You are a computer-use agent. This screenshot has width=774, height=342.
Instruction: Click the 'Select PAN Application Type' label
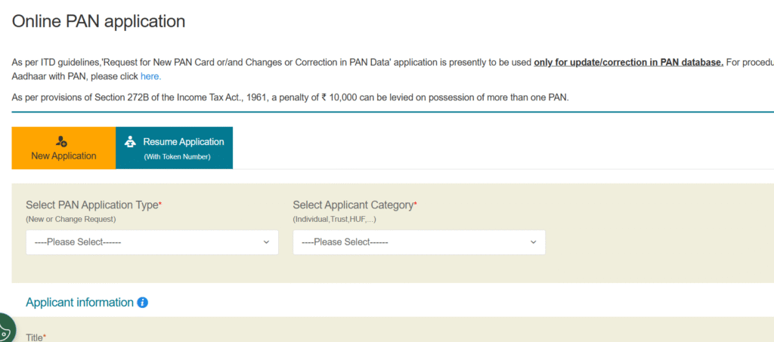[x=92, y=205]
